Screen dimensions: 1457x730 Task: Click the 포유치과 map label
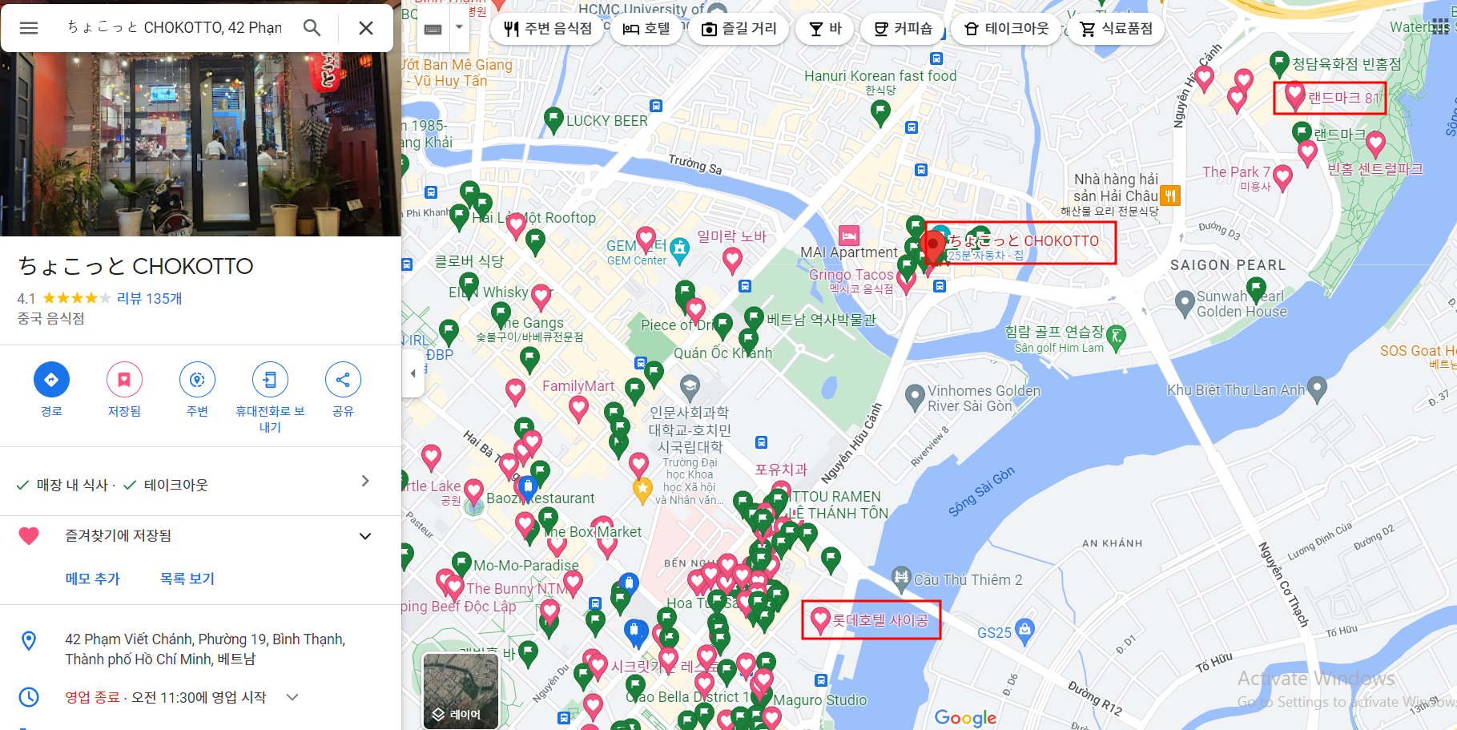(781, 470)
